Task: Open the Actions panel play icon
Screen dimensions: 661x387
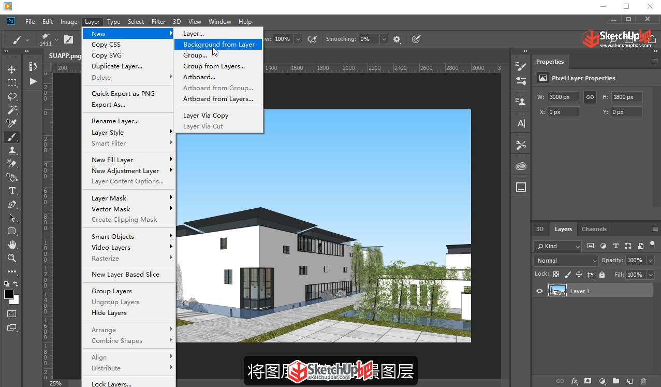Action: click(x=33, y=81)
